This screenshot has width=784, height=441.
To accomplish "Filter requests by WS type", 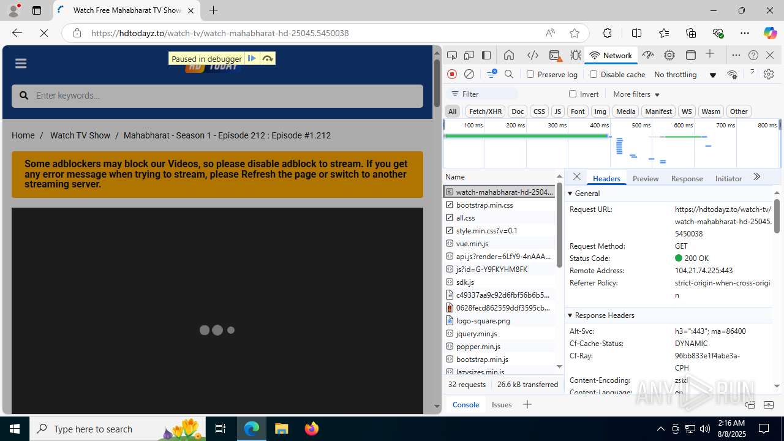I will tap(687, 111).
